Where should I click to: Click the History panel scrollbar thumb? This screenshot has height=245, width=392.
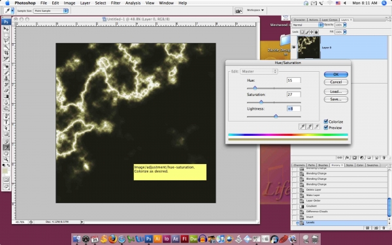click(389, 206)
